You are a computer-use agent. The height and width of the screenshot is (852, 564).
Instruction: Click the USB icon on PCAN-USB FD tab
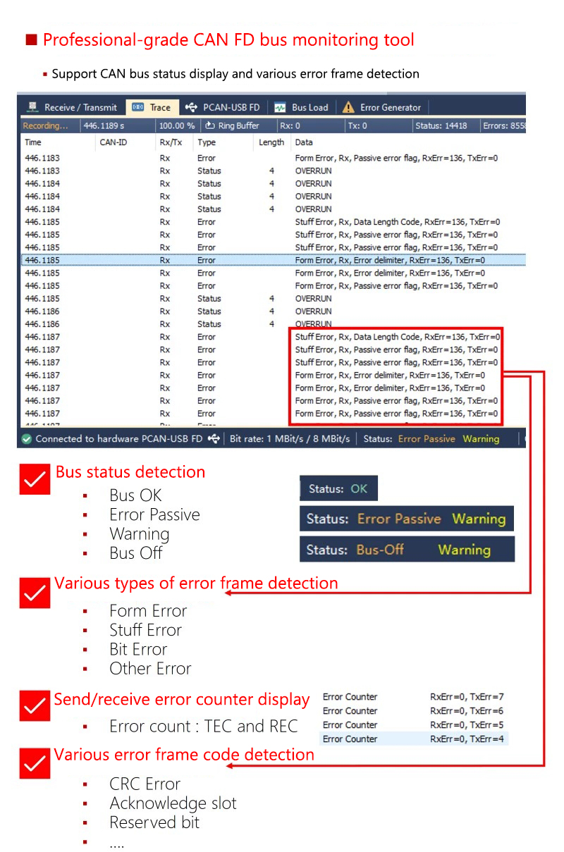point(191,108)
